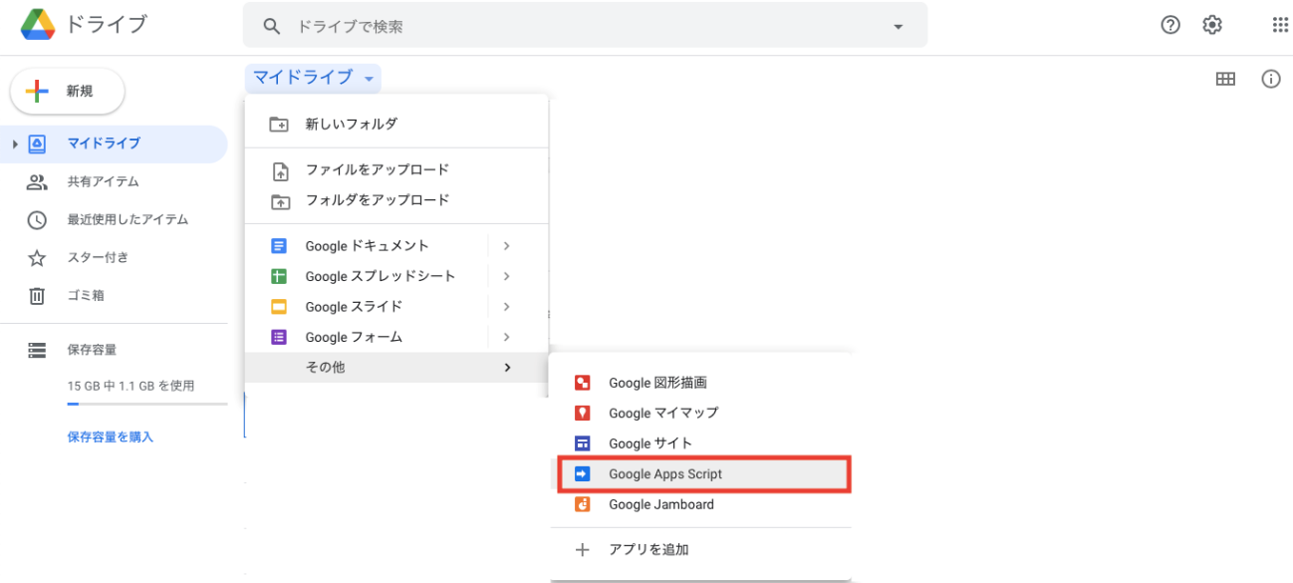The height and width of the screenshot is (583, 1293).
Task: Choose Google サイト from submenu
Action: [x=700, y=443]
